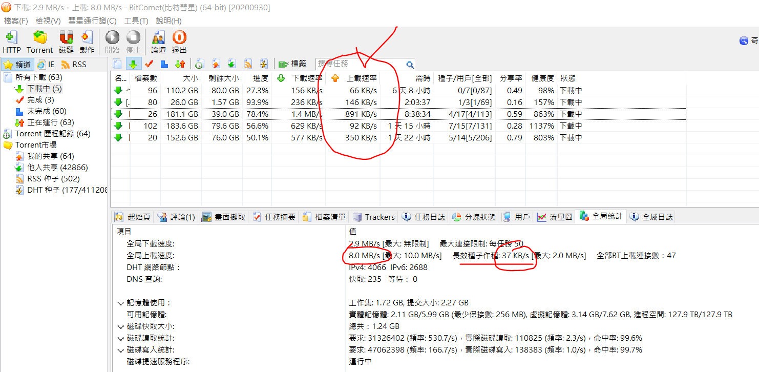Select 所有下載 (63) in sidebar tree
The height and width of the screenshot is (372, 759).
39,77
